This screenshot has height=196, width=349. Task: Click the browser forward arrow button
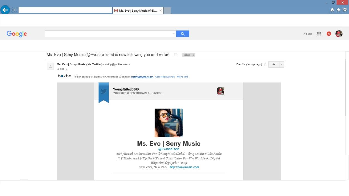pyautogui.click(x=14, y=10)
